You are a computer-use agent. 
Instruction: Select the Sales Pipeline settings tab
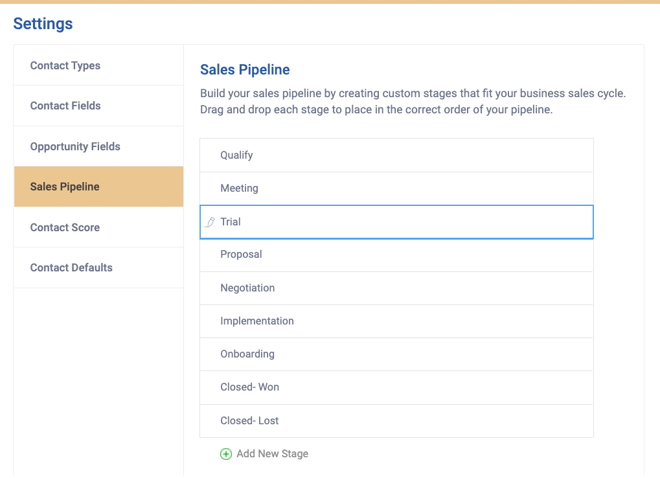(99, 187)
